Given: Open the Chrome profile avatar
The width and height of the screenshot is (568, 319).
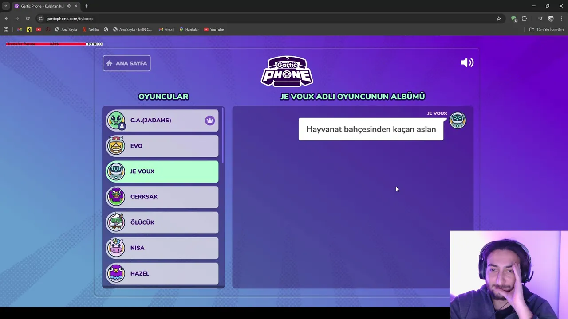Looking at the screenshot, I should [551, 19].
